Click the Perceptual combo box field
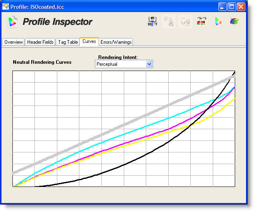 pyautogui.click(x=120, y=64)
